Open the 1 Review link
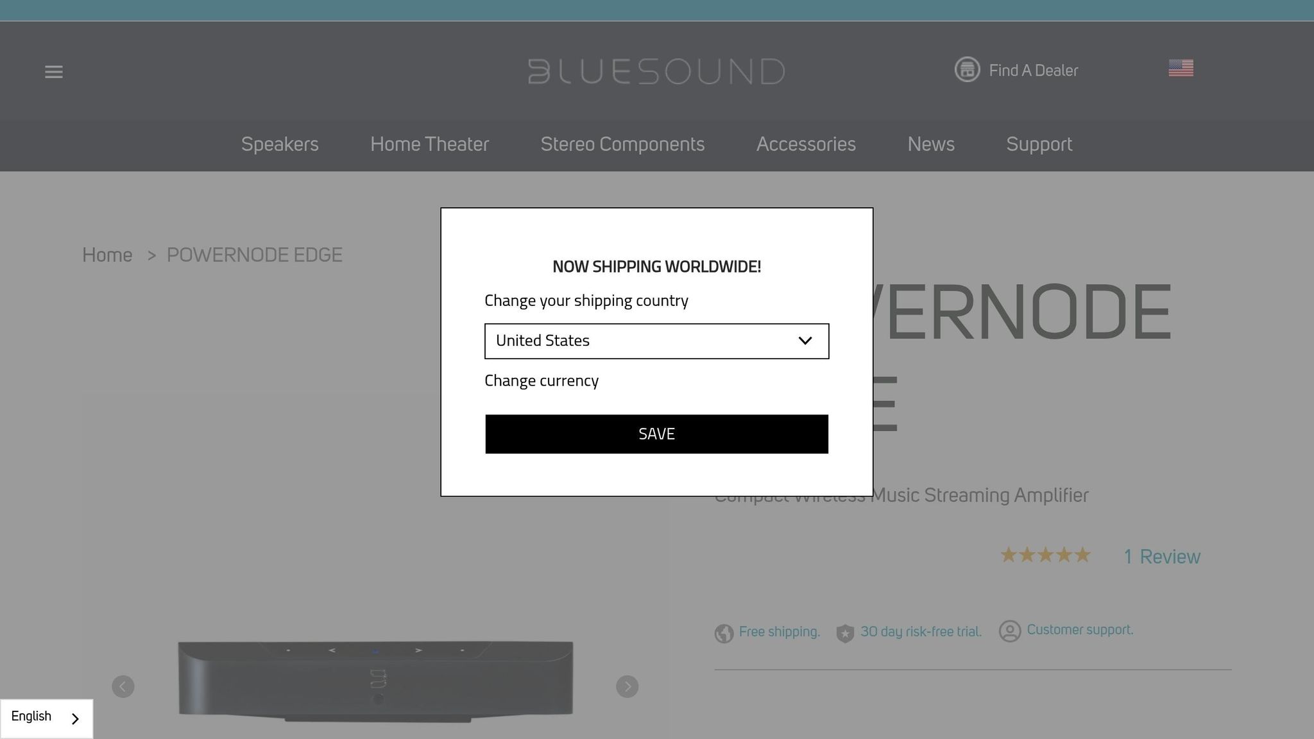This screenshot has width=1314, height=739. [x=1161, y=557]
